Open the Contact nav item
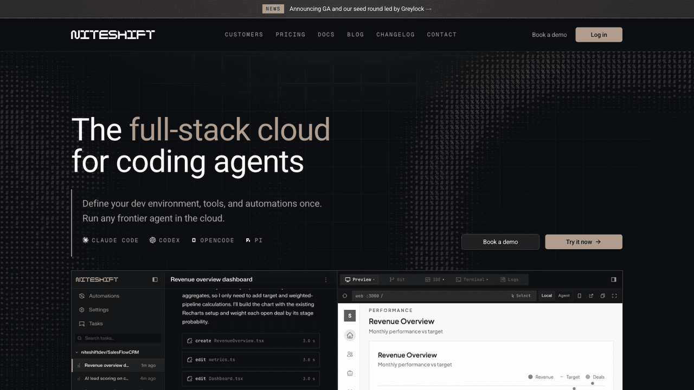This screenshot has width=694, height=390. click(442, 35)
